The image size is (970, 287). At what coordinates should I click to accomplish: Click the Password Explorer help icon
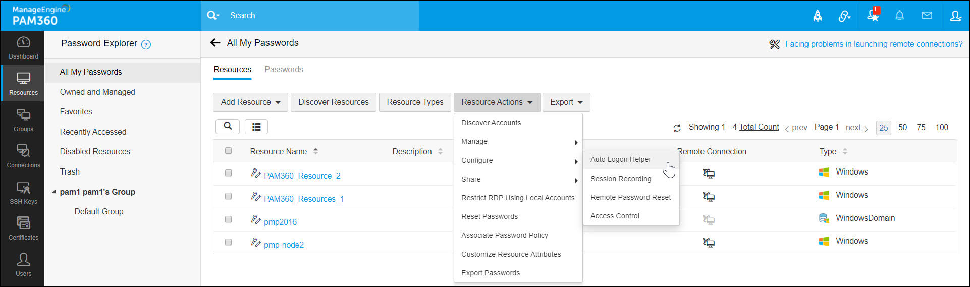click(146, 44)
